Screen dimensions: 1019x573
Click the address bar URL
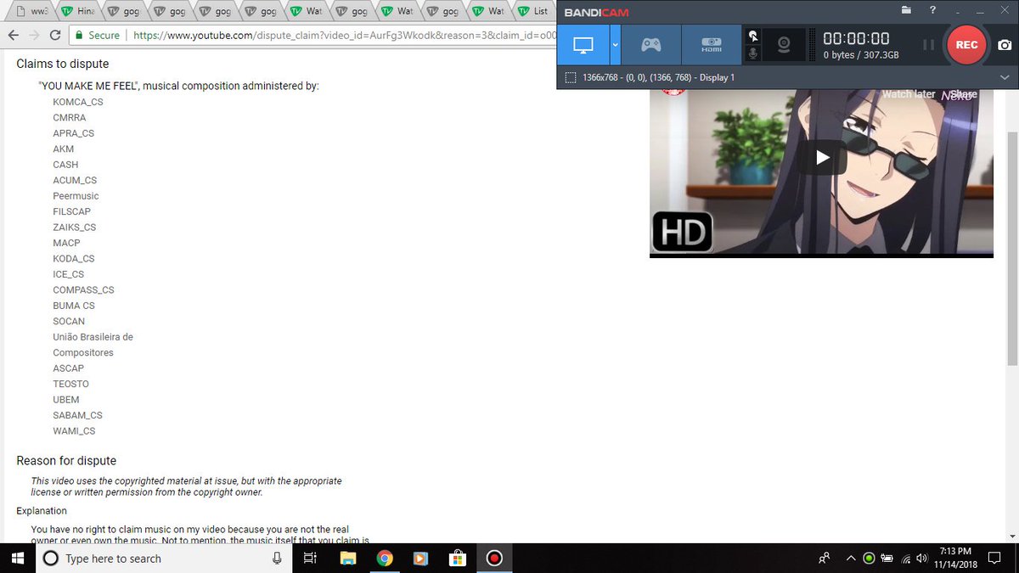[344, 35]
